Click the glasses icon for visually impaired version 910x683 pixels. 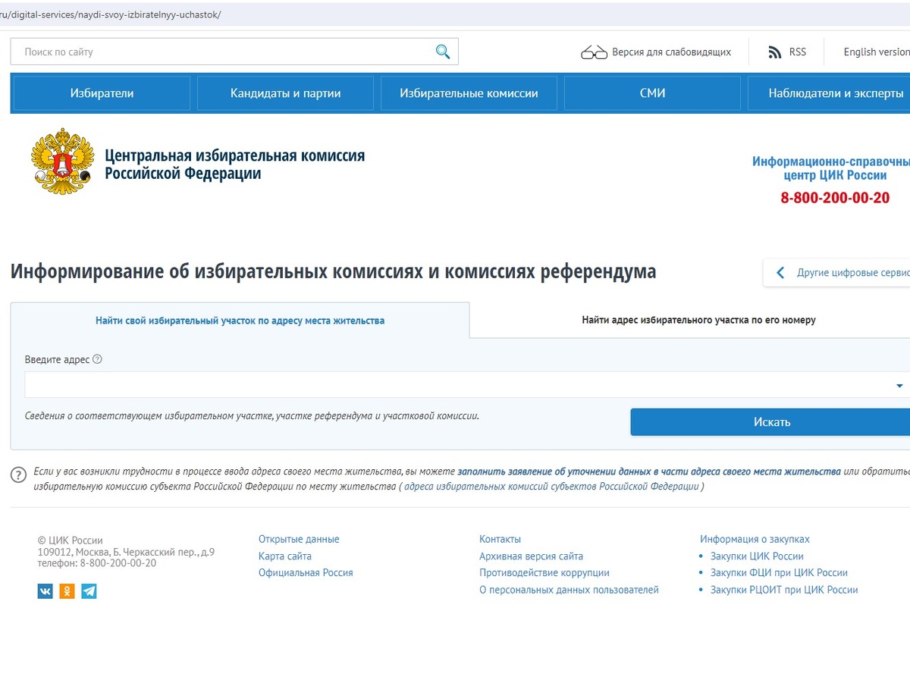coord(595,52)
